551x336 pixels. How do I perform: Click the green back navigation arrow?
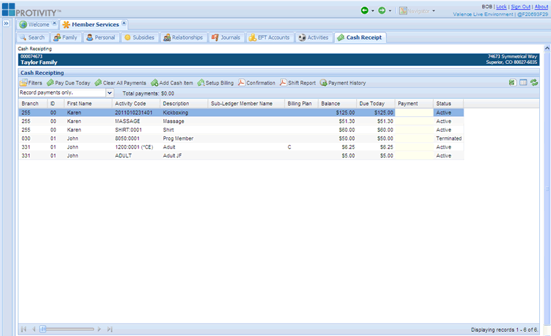point(364,11)
